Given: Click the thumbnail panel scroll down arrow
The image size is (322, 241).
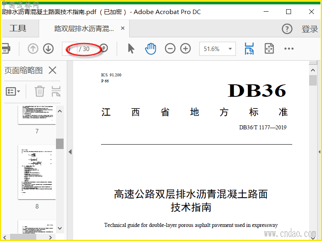Looking at the screenshot, I should [60, 228].
